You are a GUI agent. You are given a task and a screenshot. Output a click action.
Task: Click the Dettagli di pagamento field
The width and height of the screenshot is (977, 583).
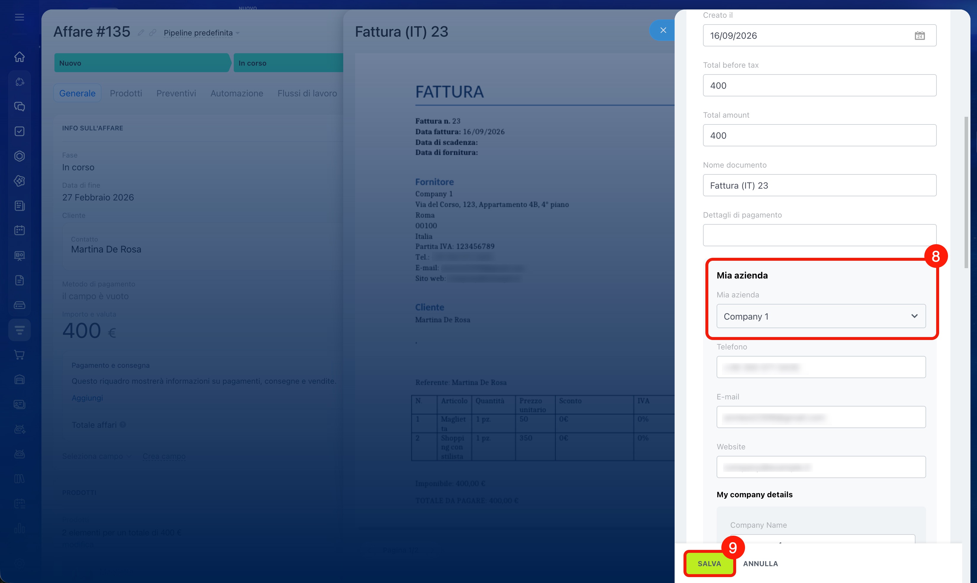tap(819, 235)
